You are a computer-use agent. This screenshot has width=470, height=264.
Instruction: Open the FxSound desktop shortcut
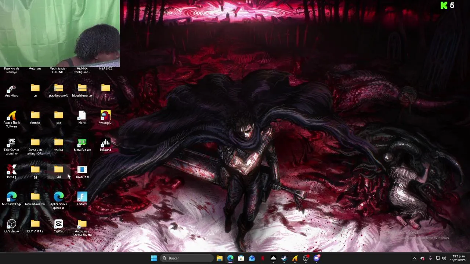[x=105, y=145]
